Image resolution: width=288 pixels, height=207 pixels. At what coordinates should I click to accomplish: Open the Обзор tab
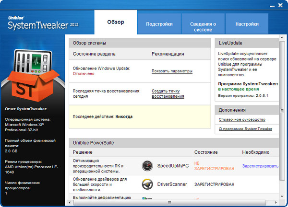click(115, 23)
